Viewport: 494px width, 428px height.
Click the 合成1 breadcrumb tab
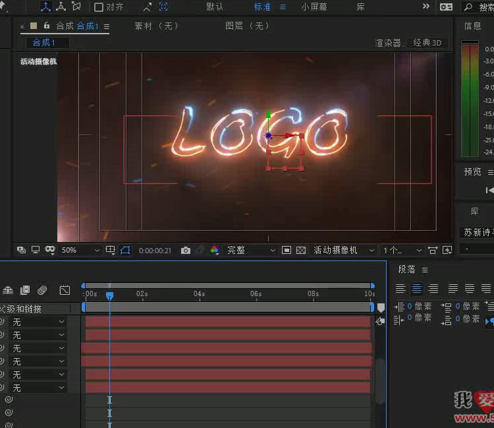tap(44, 43)
